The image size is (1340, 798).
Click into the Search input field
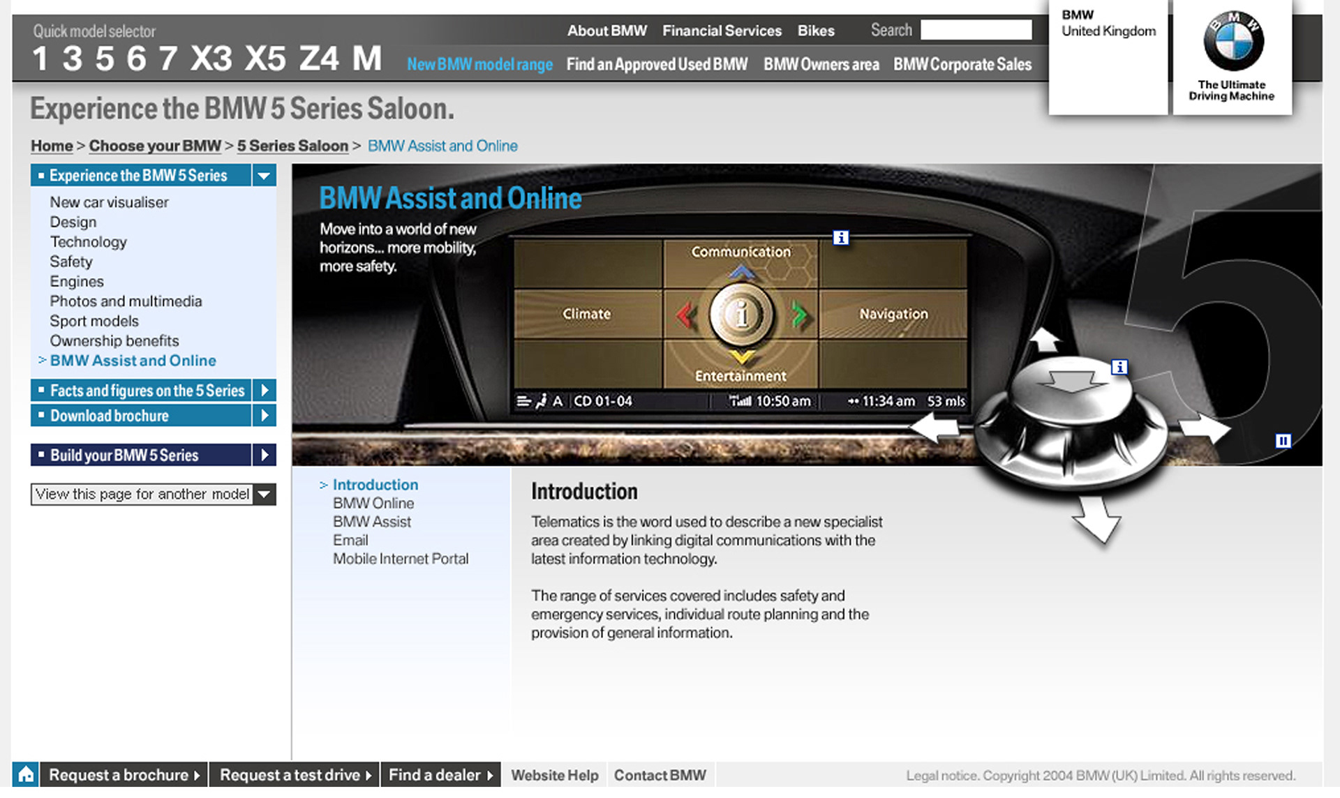pyautogui.click(x=976, y=30)
